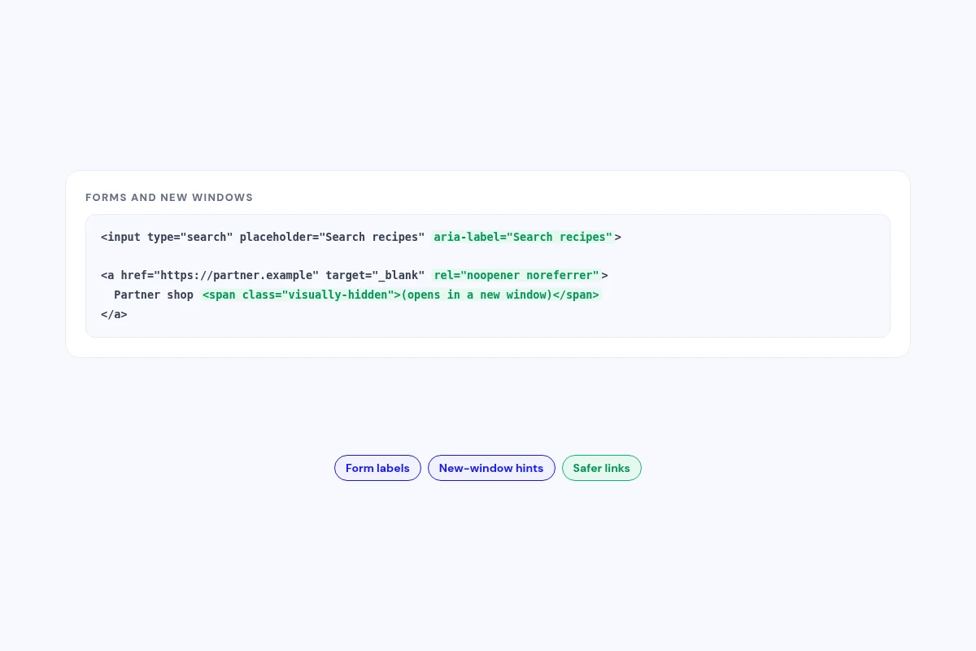Image resolution: width=976 pixels, height=651 pixels.
Task: Click the <input opening tag text
Action: tap(120, 237)
